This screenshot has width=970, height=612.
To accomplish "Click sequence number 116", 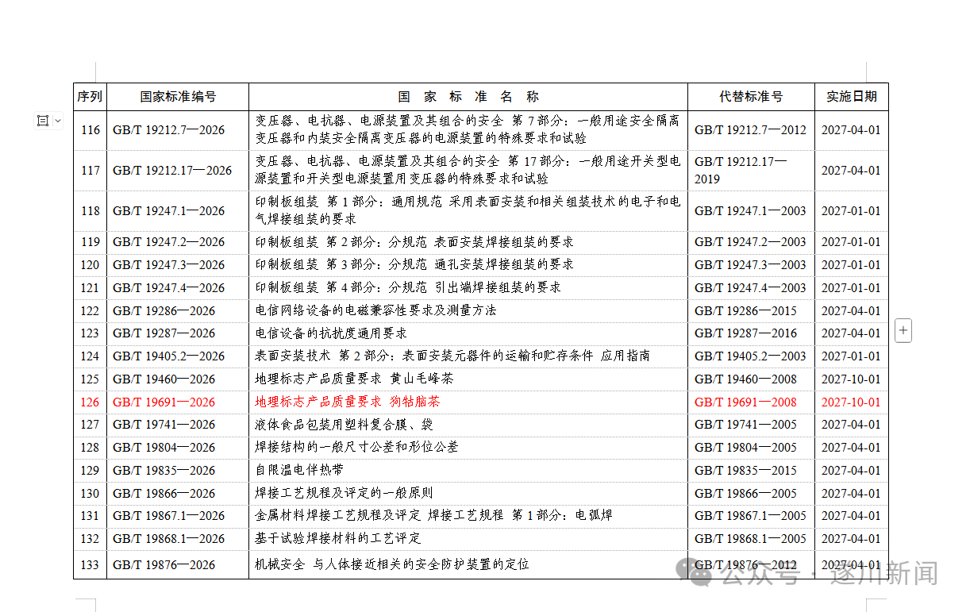I will [90, 130].
